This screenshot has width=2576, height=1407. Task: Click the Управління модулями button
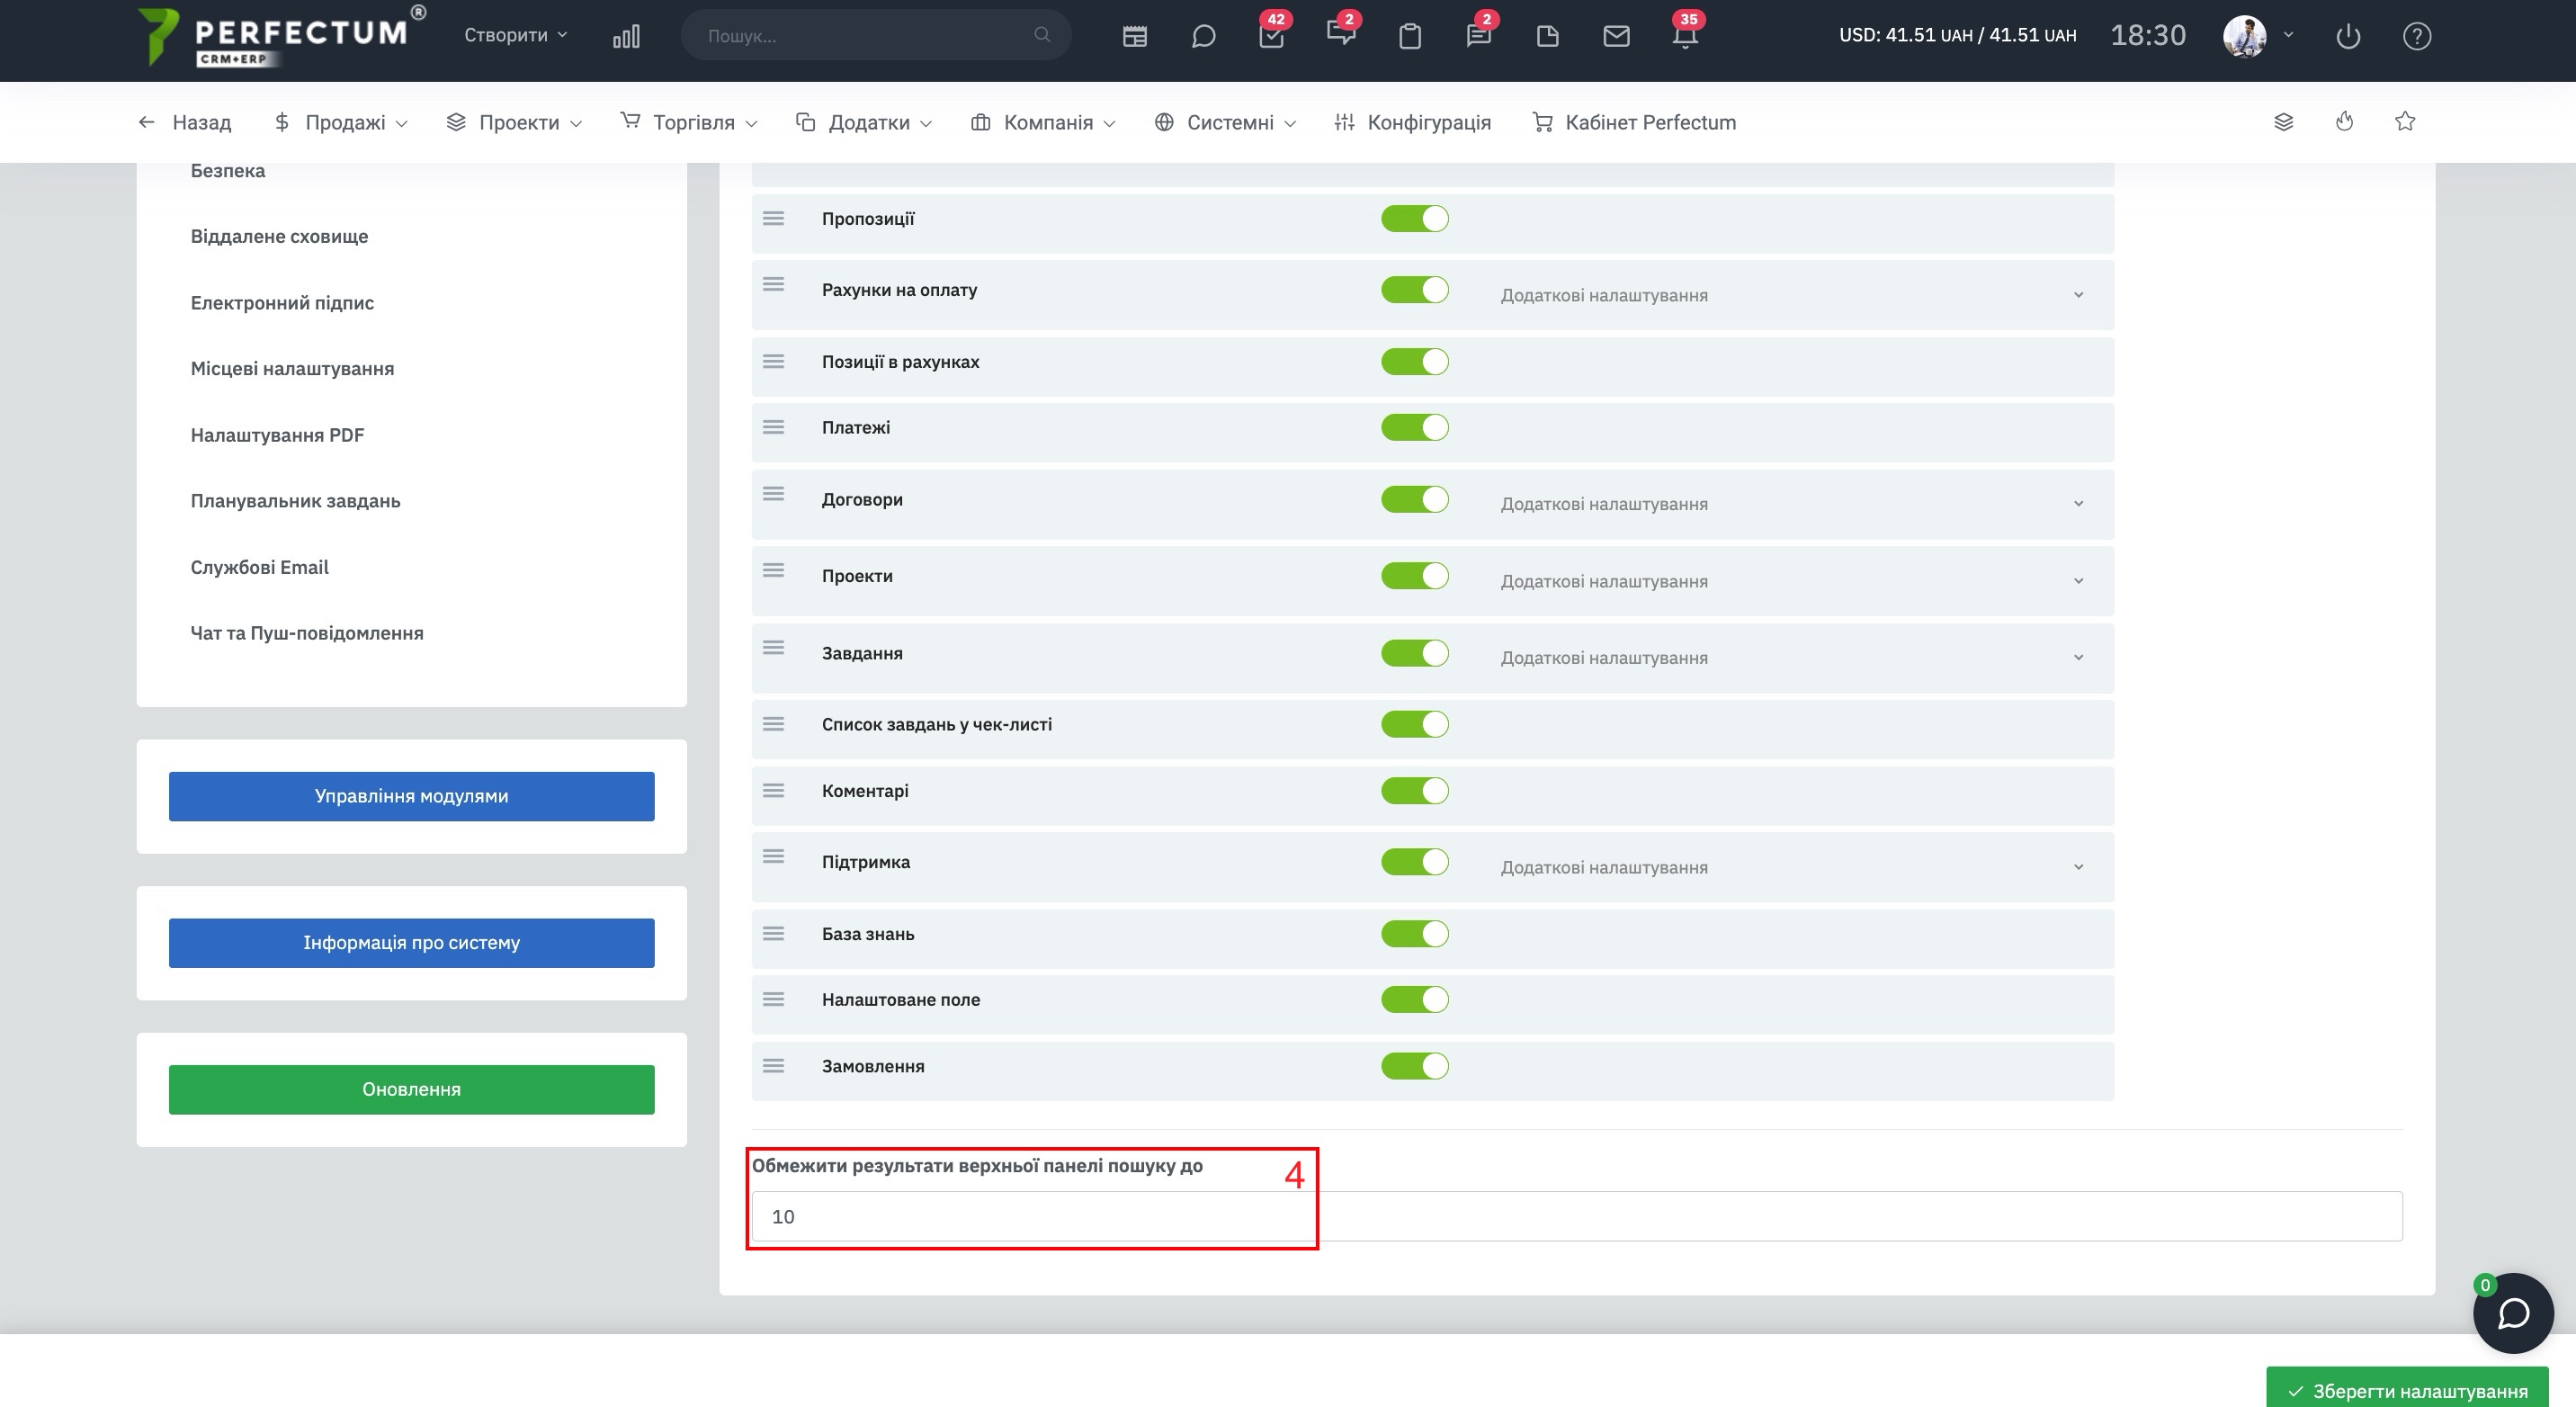tap(411, 796)
